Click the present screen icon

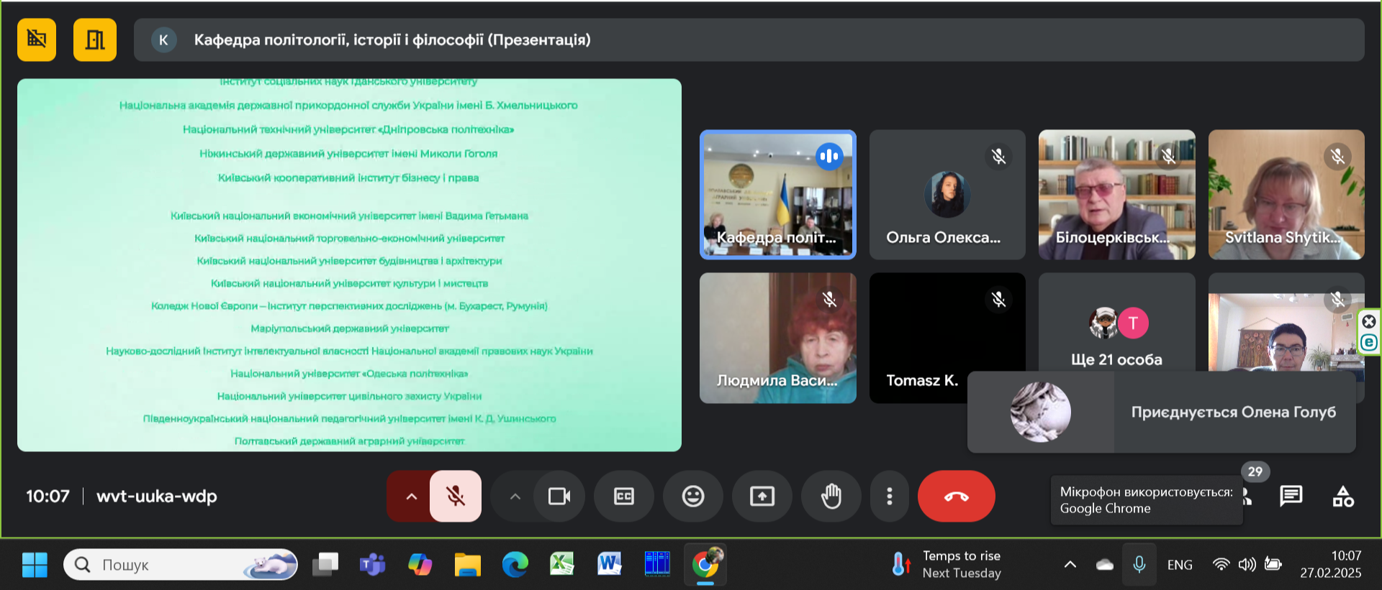pyautogui.click(x=762, y=496)
